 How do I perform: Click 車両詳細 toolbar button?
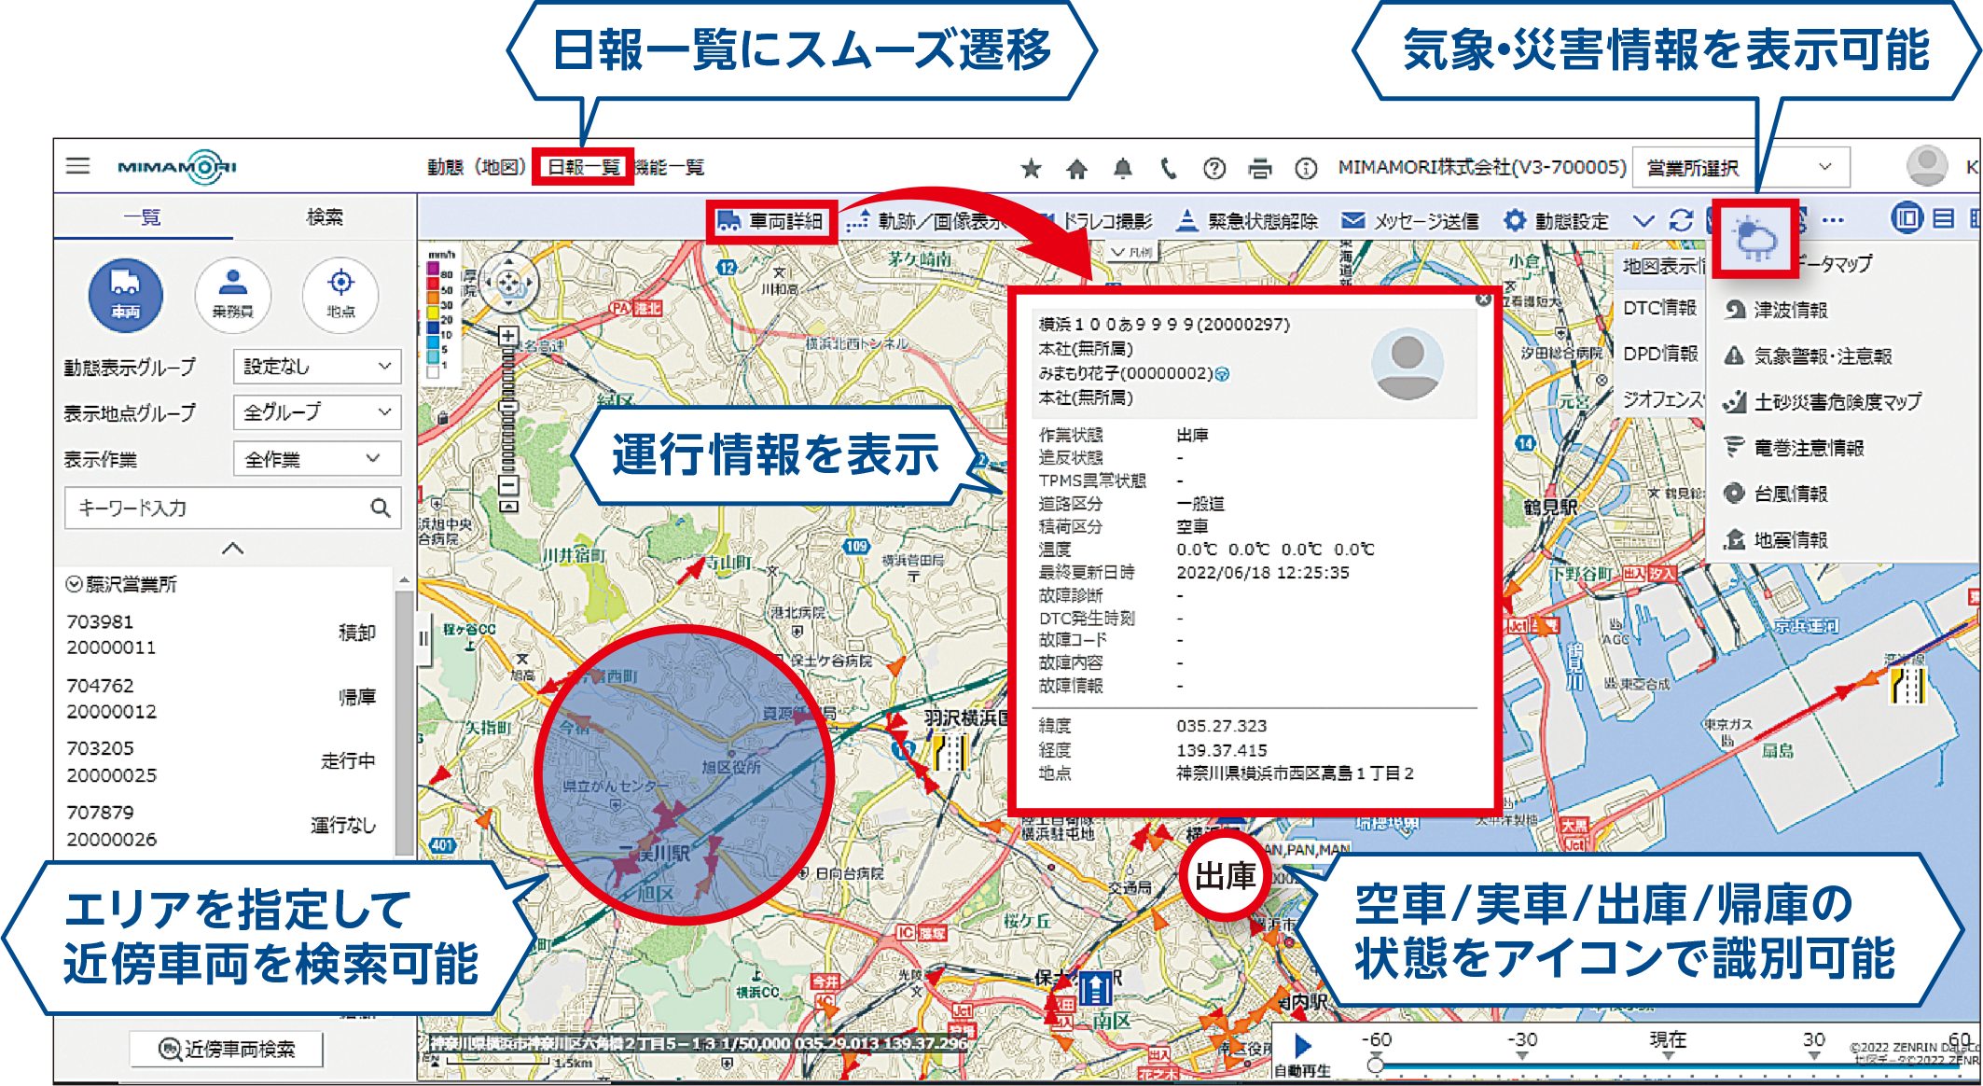click(770, 221)
